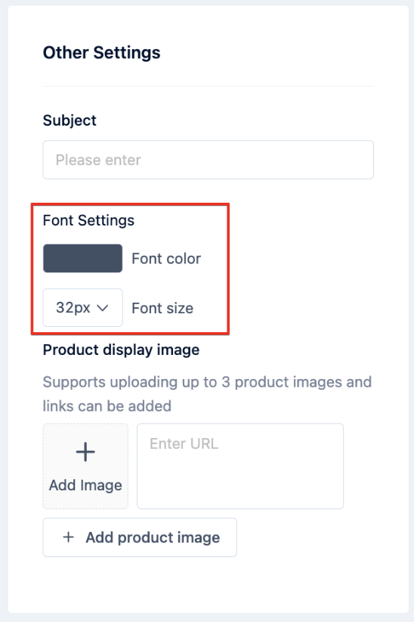Click the 'links can be added' hint line

(107, 406)
